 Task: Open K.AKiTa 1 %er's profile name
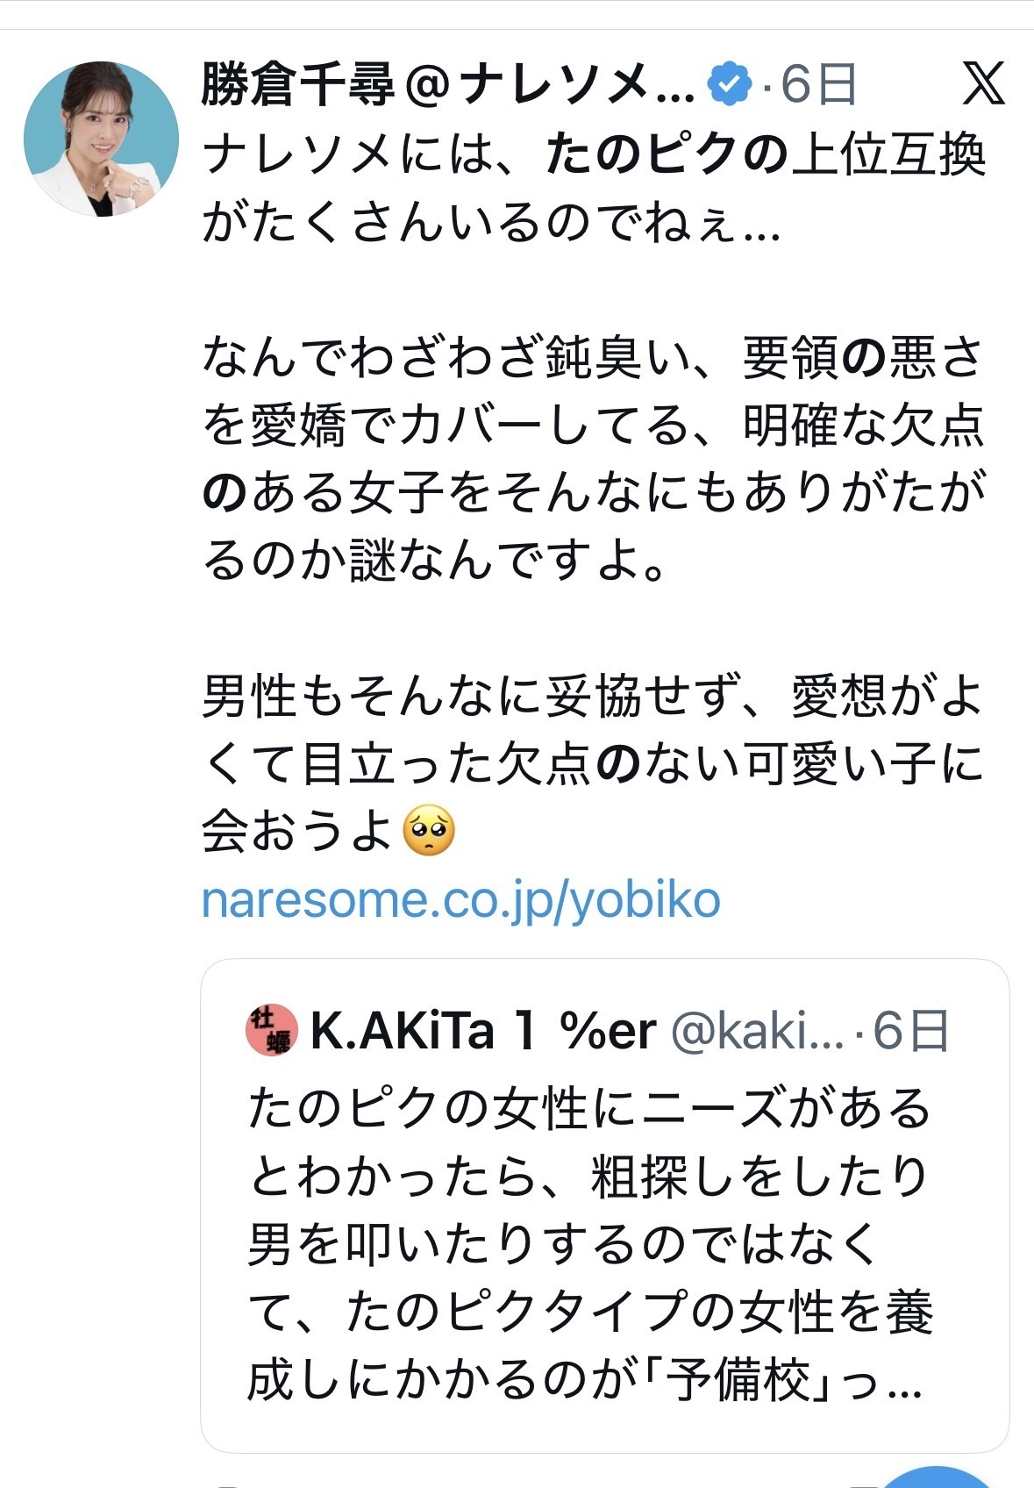(483, 1031)
